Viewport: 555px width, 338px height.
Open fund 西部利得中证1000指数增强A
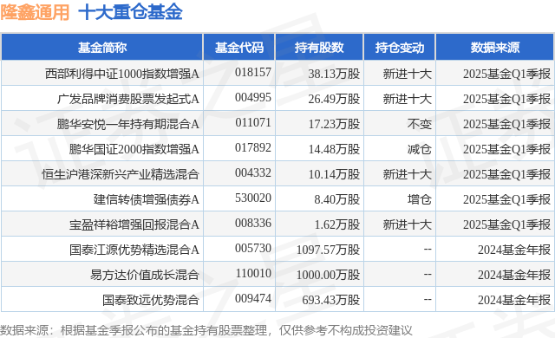pos(122,74)
